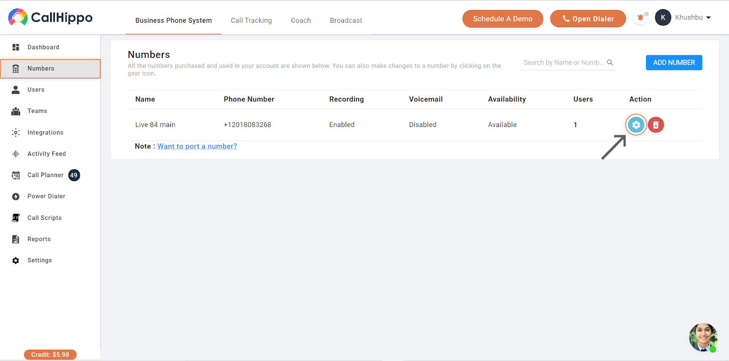This screenshot has height=361, width=729.
Task: Click the Power Dialer lightning icon
Action: [16, 197]
